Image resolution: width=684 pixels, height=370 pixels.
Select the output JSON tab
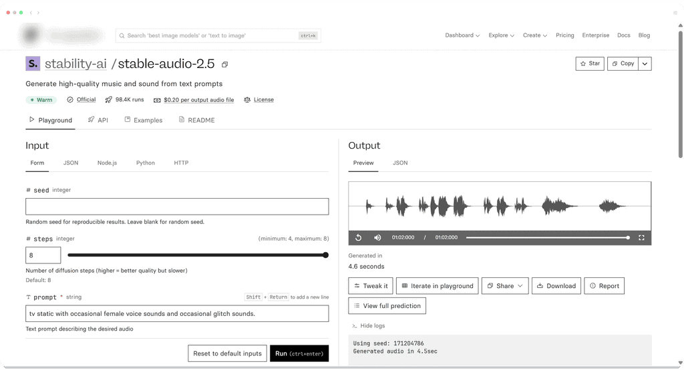click(400, 163)
